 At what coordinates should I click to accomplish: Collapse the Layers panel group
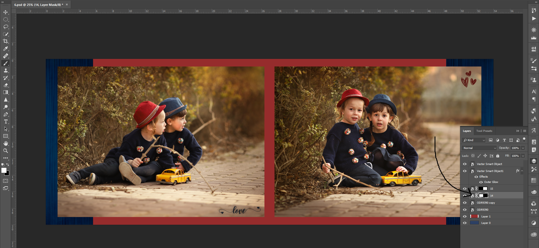pos(518,131)
